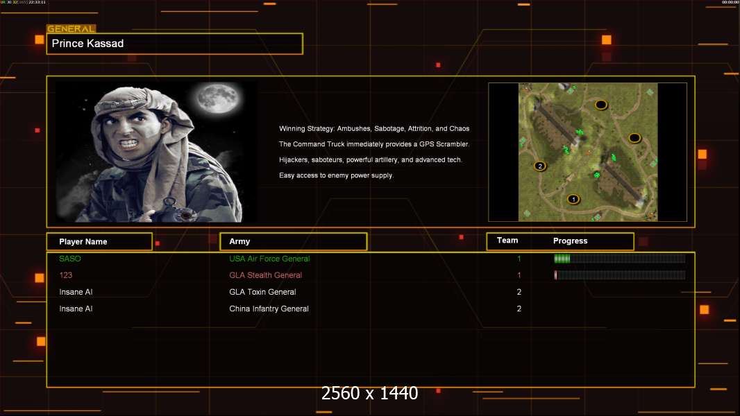Screen dimensions: 740x416
Task: Click team number for player 123 row
Action: (x=519, y=275)
